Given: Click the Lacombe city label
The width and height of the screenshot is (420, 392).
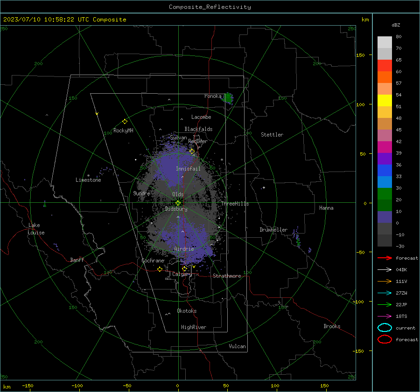Looking at the screenshot, I should tap(201, 117).
